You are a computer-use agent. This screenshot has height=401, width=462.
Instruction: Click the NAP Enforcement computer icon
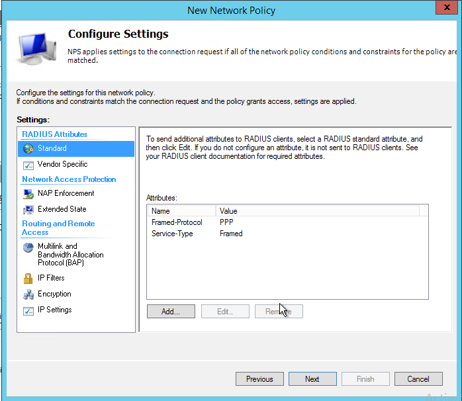tap(28, 194)
